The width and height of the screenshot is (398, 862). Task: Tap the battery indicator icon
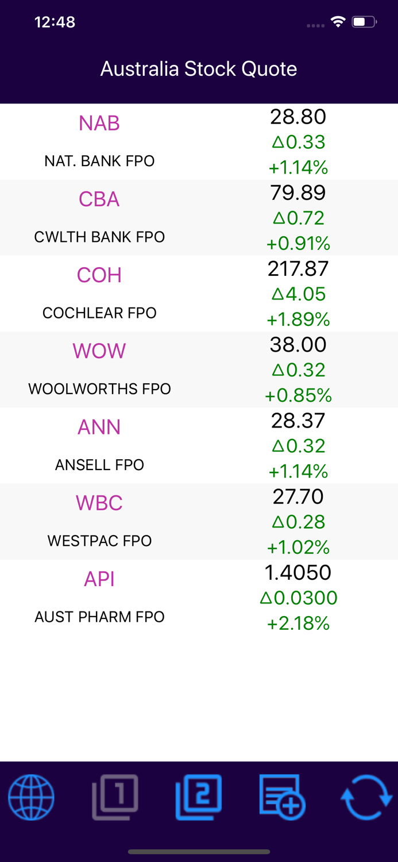click(363, 22)
